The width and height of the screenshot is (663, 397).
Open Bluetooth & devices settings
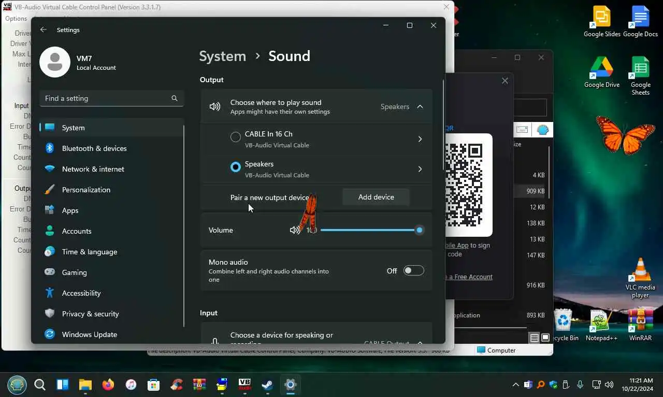pos(111,148)
